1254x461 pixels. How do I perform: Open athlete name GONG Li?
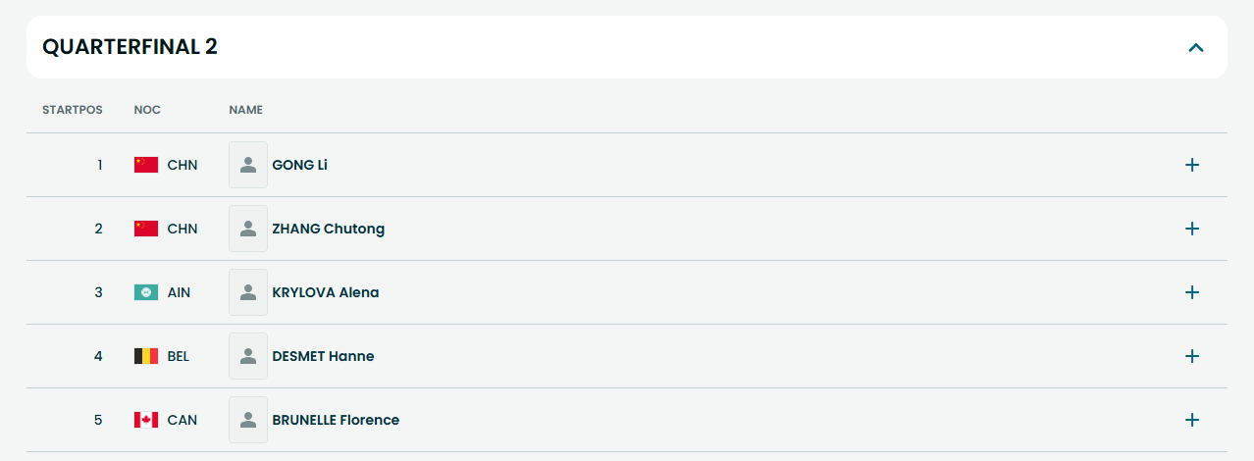[299, 165]
